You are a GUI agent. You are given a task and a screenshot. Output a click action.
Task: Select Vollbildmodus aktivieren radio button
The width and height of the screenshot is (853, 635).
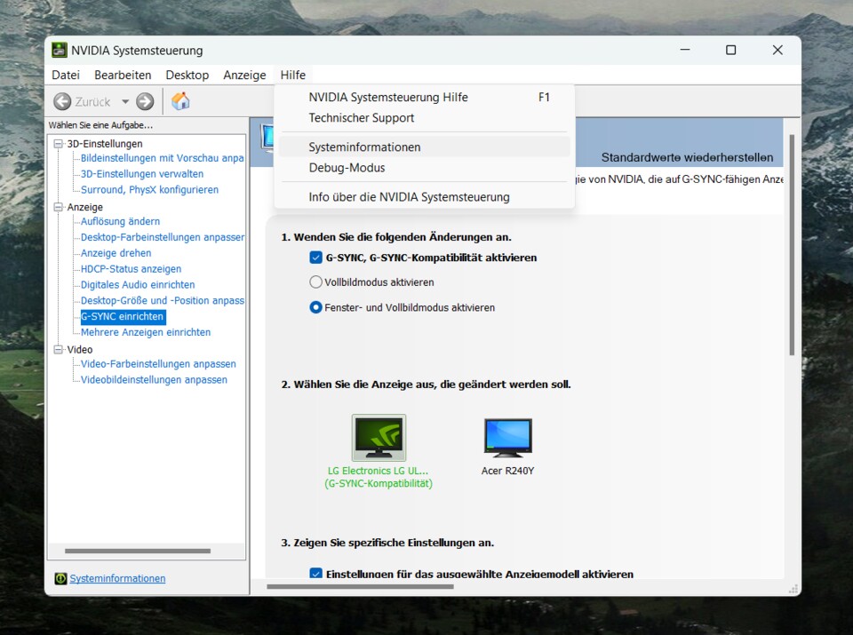click(x=315, y=282)
